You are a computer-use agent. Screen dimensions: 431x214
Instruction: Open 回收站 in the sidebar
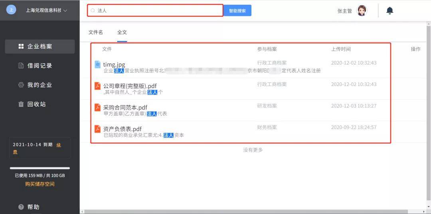point(37,104)
